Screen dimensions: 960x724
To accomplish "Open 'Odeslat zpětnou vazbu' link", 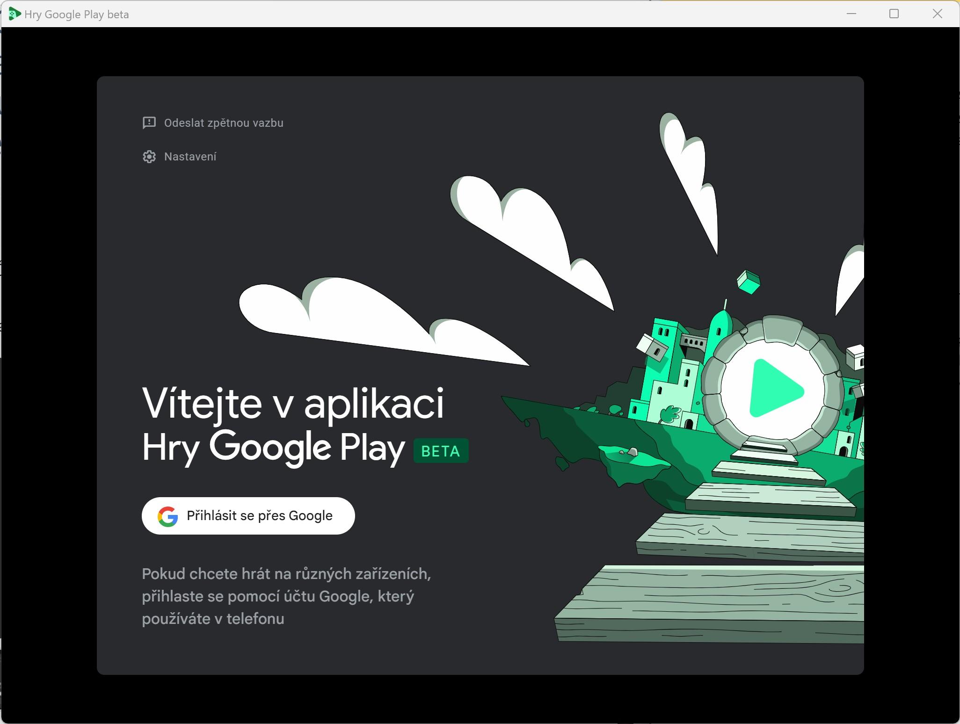I will pyautogui.click(x=224, y=123).
